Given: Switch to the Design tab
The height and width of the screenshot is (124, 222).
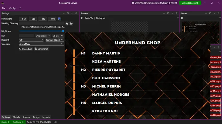Looking at the screenshot, I should [x=36, y=117].
